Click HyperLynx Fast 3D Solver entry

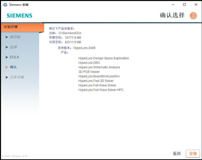coord(96,81)
